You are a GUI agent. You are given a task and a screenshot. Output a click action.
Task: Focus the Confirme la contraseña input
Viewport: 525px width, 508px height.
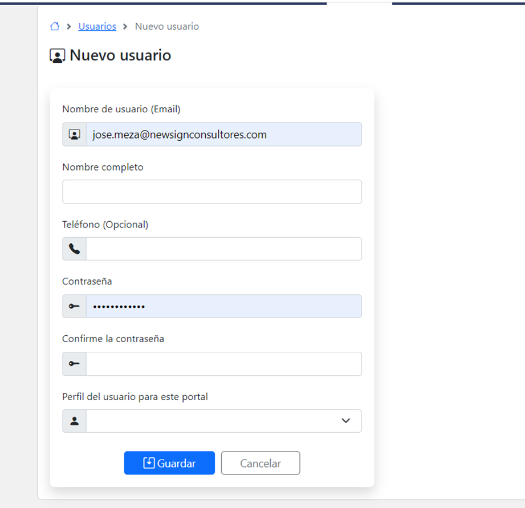pyautogui.click(x=223, y=364)
